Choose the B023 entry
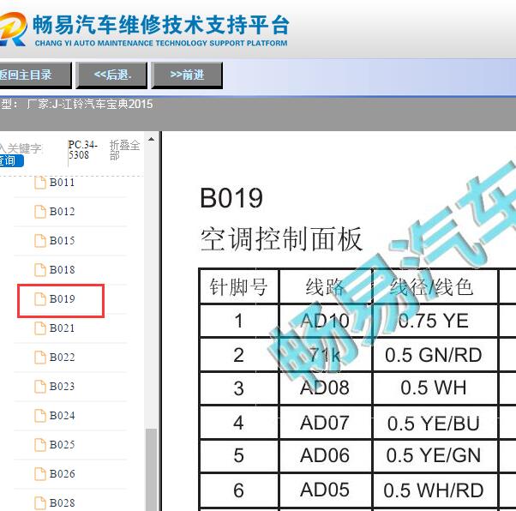Viewport: 516px width, 511px height. coord(62,386)
